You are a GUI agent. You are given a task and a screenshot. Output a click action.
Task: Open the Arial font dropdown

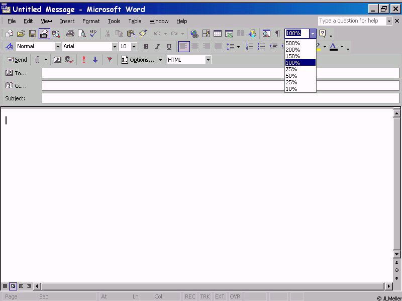115,47
